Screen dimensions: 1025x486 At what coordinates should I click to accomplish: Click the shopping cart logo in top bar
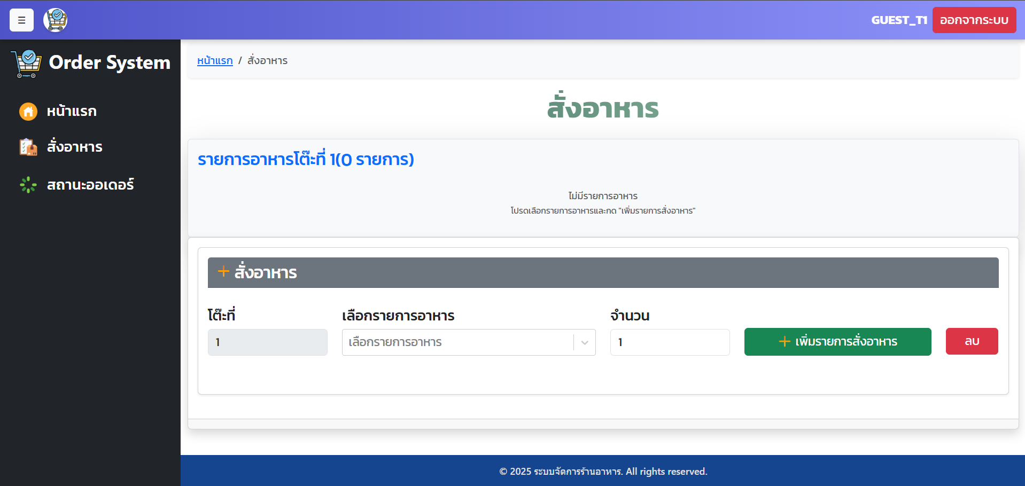pos(56,20)
